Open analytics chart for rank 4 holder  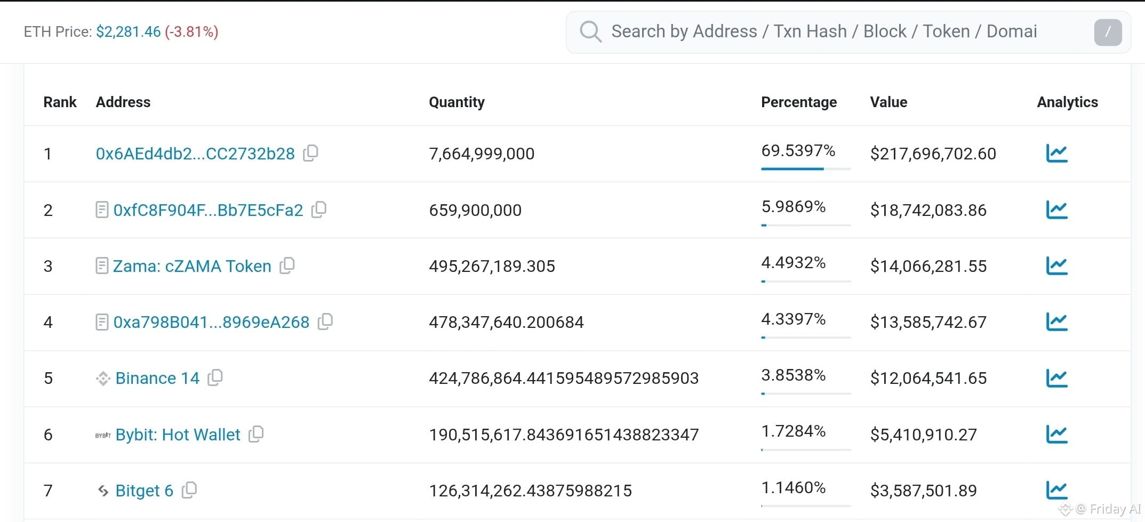1056,322
